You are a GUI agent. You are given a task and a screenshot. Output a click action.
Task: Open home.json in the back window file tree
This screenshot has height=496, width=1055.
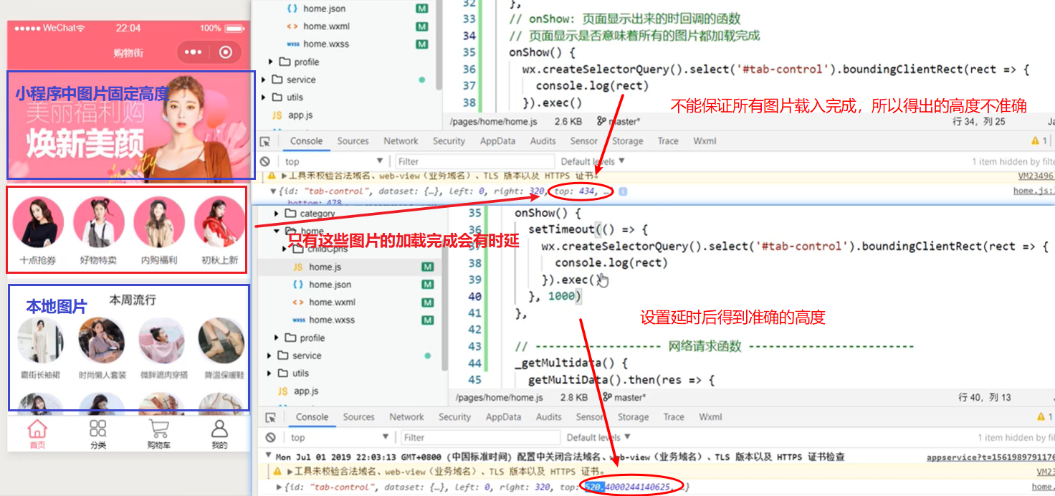click(x=324, y=9)
